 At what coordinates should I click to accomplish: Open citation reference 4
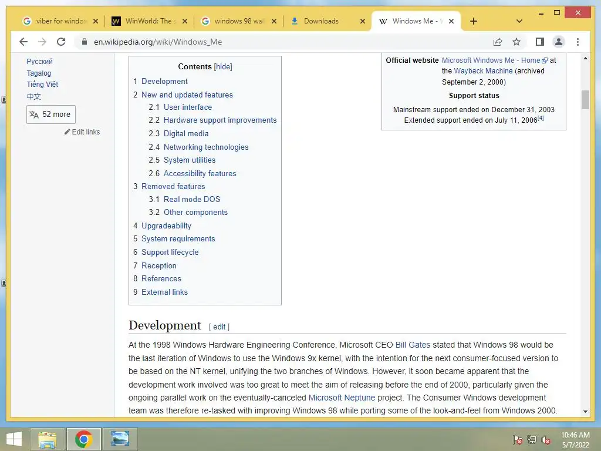[x=541, y=118]
